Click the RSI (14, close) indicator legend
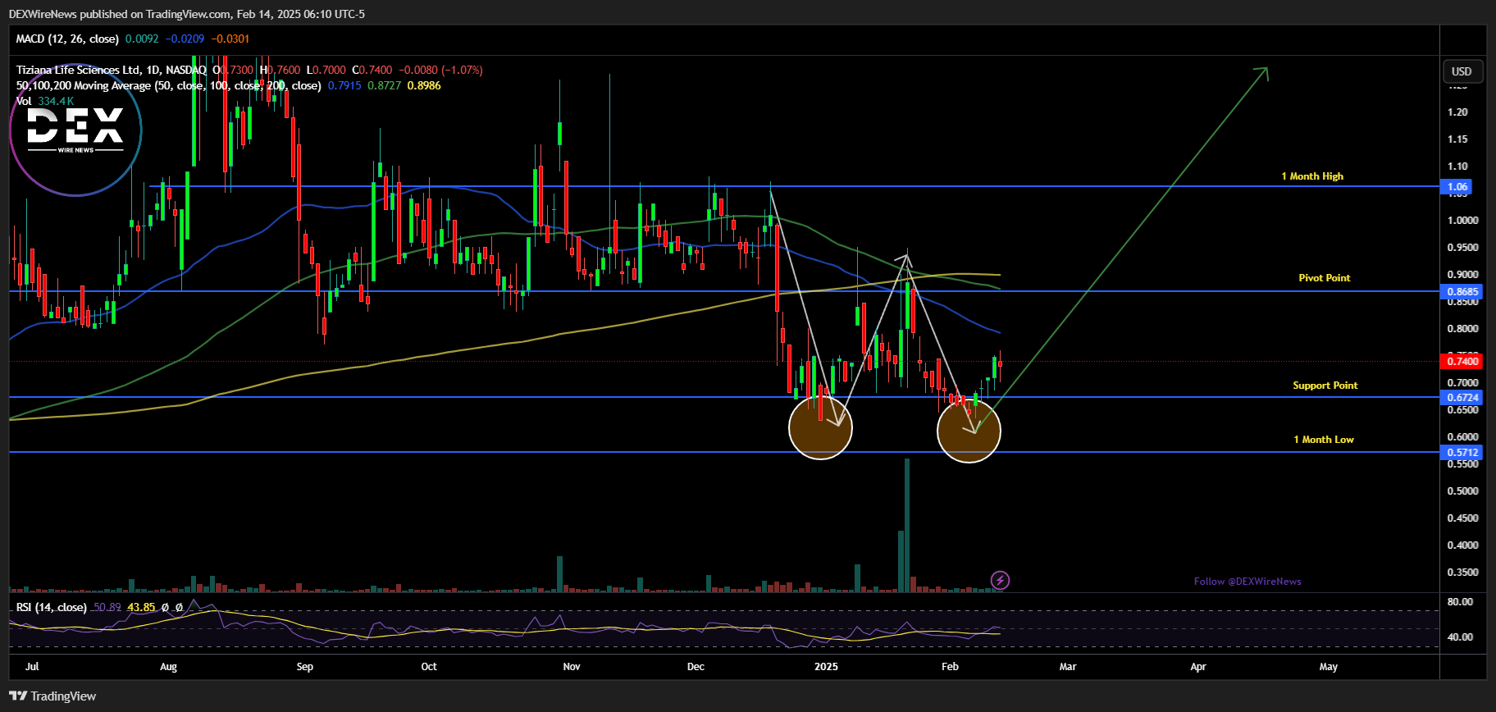The image size is (1496, 712). (x=51, y=607)
